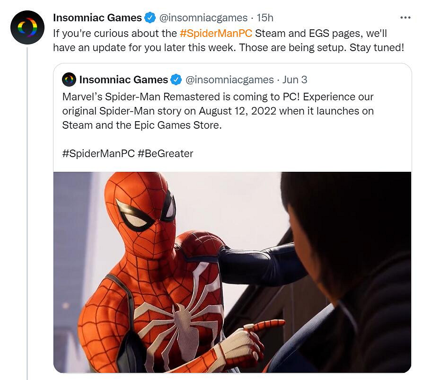Image resolution: width=423 pixels, height=380 pixels.
Task: Click the top Insomniac Games display name
Action: pos(97,18)
